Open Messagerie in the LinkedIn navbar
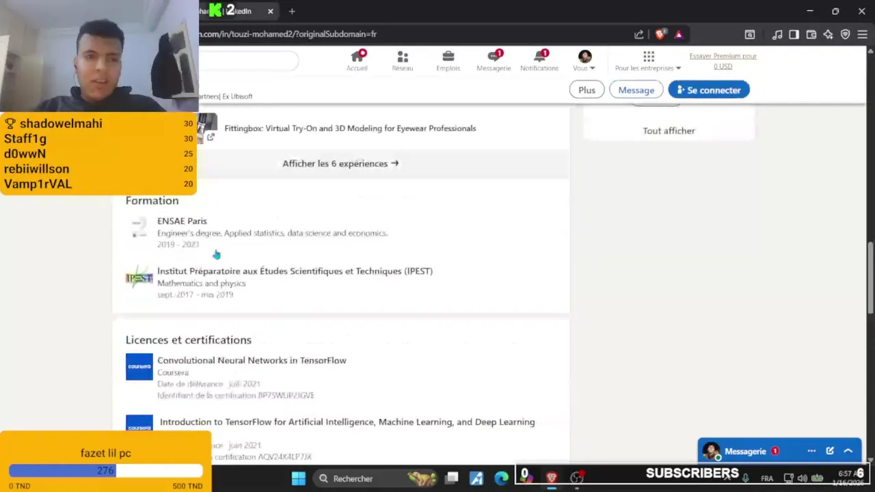This screenshot has width=875, height=492. tap(494, 60)
